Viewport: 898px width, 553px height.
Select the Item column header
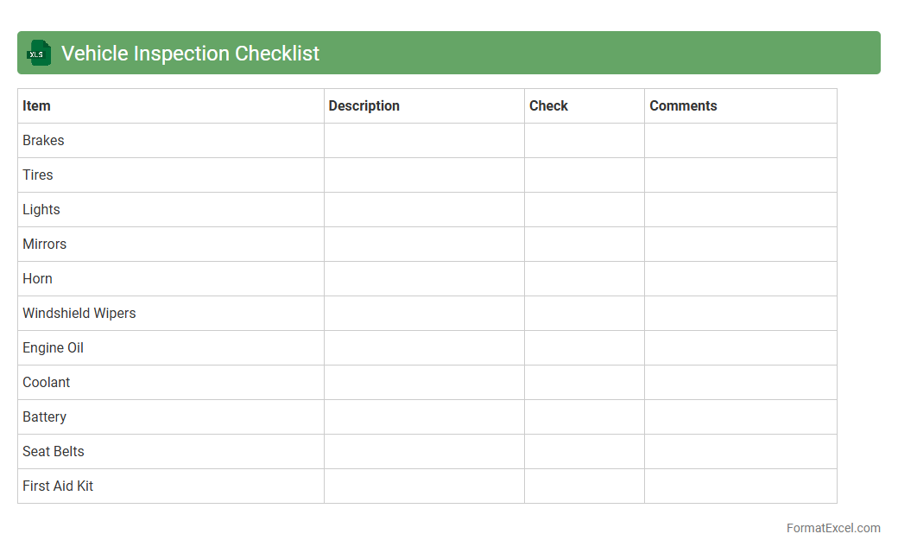coord(36,105)
